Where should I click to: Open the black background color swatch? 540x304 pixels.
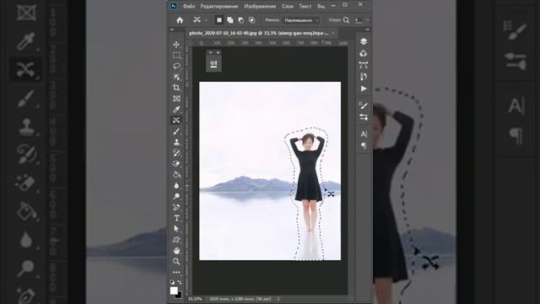coord(179,295)
